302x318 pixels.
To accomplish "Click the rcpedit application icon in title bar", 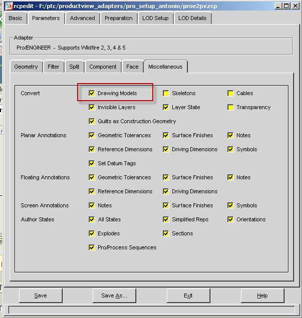I will tap(9, 6).
